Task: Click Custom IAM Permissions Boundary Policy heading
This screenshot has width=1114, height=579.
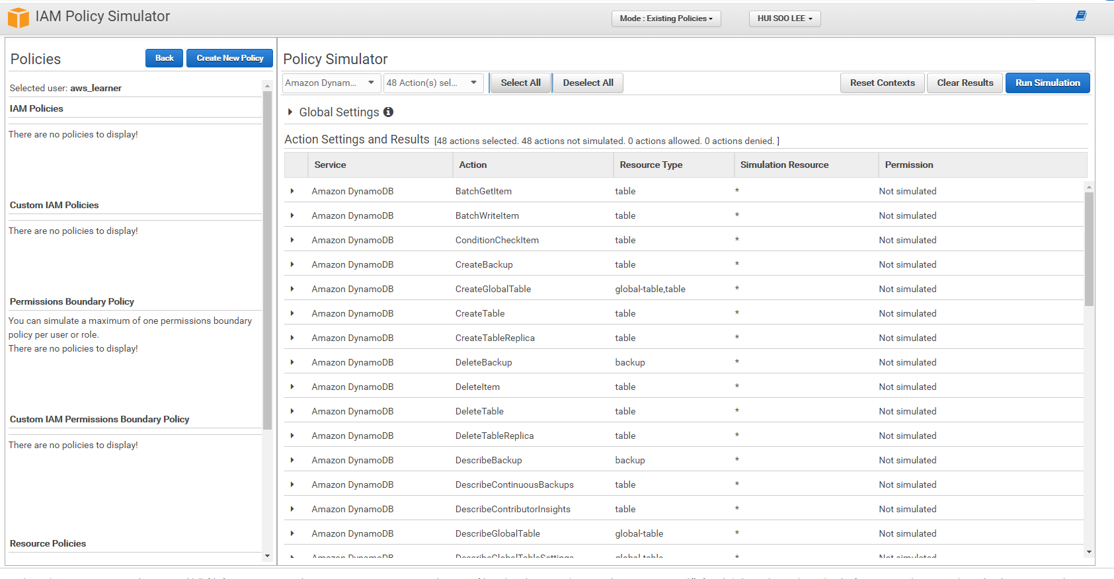Action: [x=99, y=419]
